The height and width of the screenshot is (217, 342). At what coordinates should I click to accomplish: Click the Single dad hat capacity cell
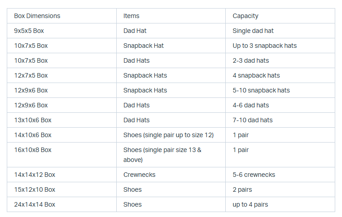(253, 31)
